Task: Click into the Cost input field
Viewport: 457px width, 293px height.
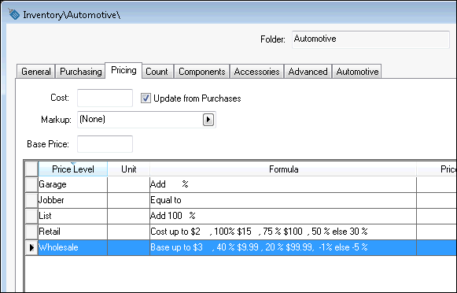Action: pyautogui.click(x=105, y=98)
